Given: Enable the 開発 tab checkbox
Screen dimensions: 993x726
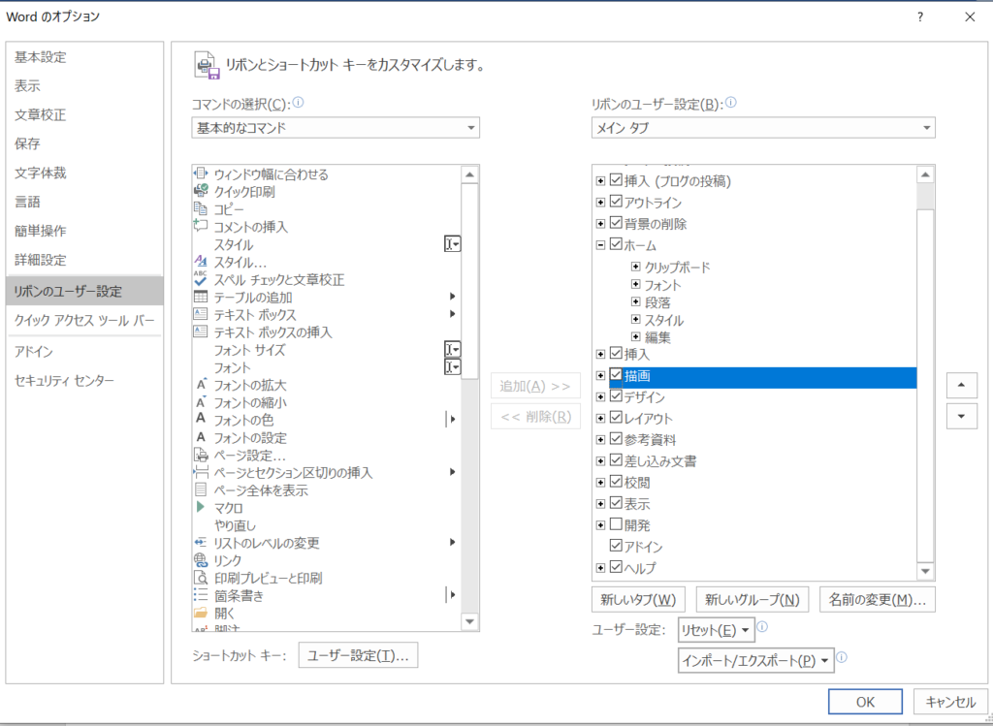Looking at the screenshot, I should [616, 524].
